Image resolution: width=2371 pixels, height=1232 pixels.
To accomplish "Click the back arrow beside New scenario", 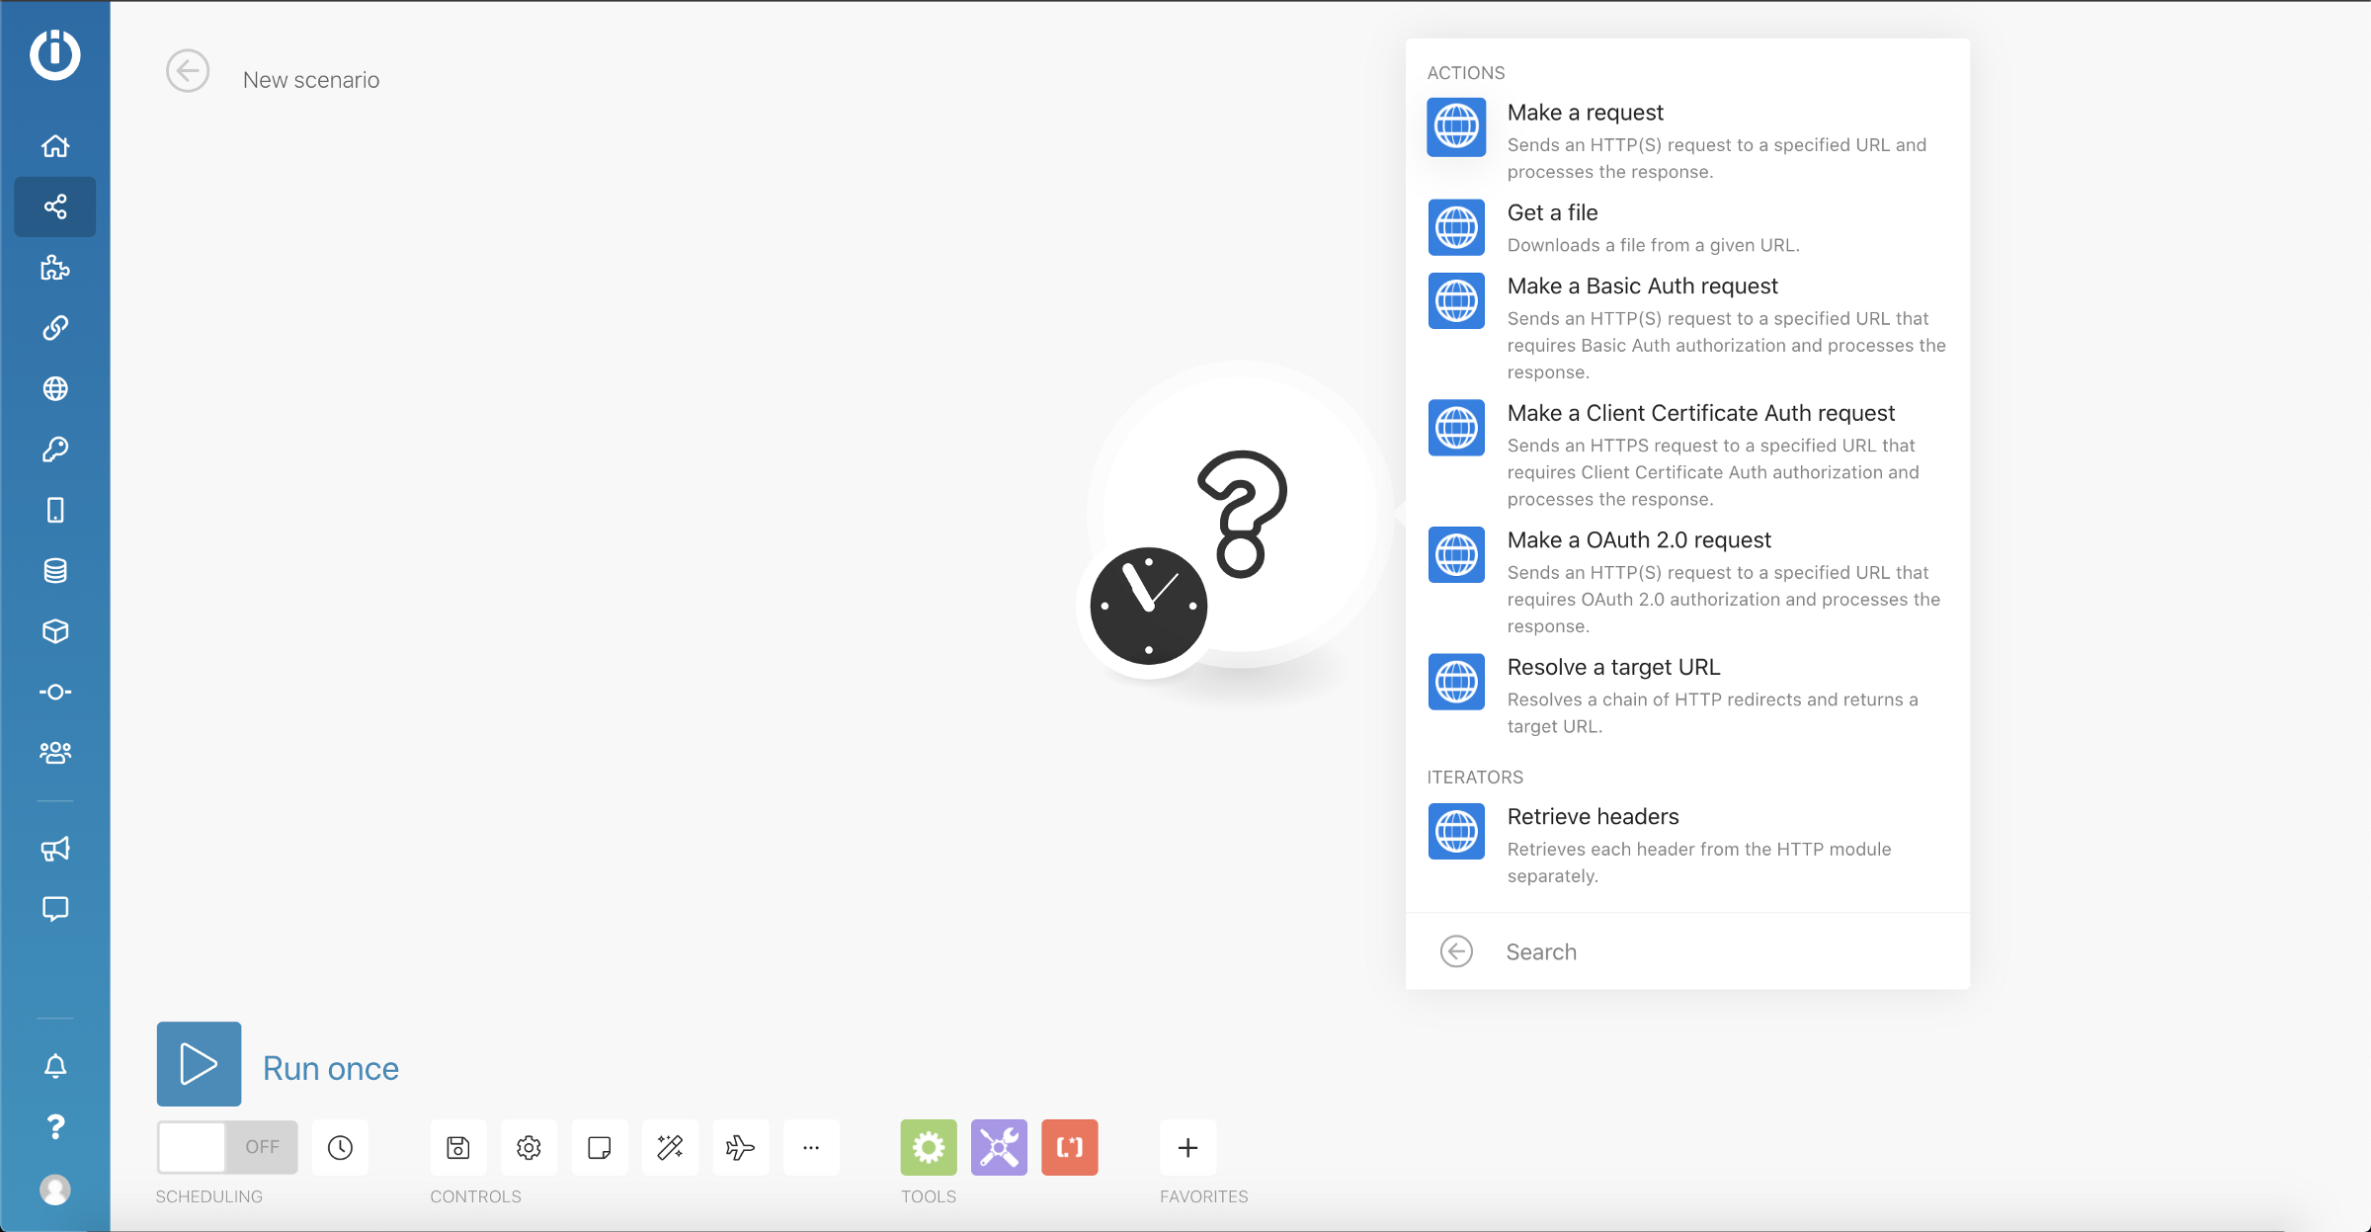I will [188, 71].
